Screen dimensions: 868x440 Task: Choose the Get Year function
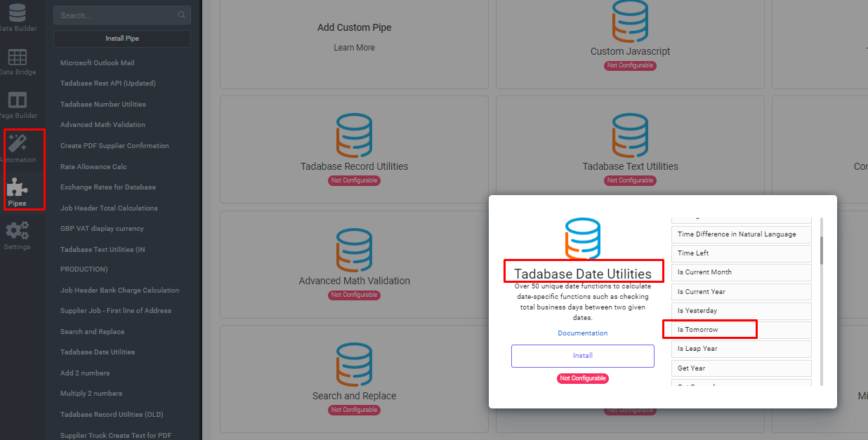click(742, 368)
